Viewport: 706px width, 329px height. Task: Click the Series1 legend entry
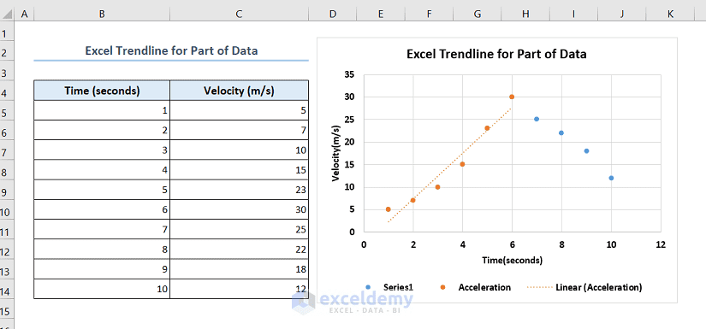tap(389, 287)
